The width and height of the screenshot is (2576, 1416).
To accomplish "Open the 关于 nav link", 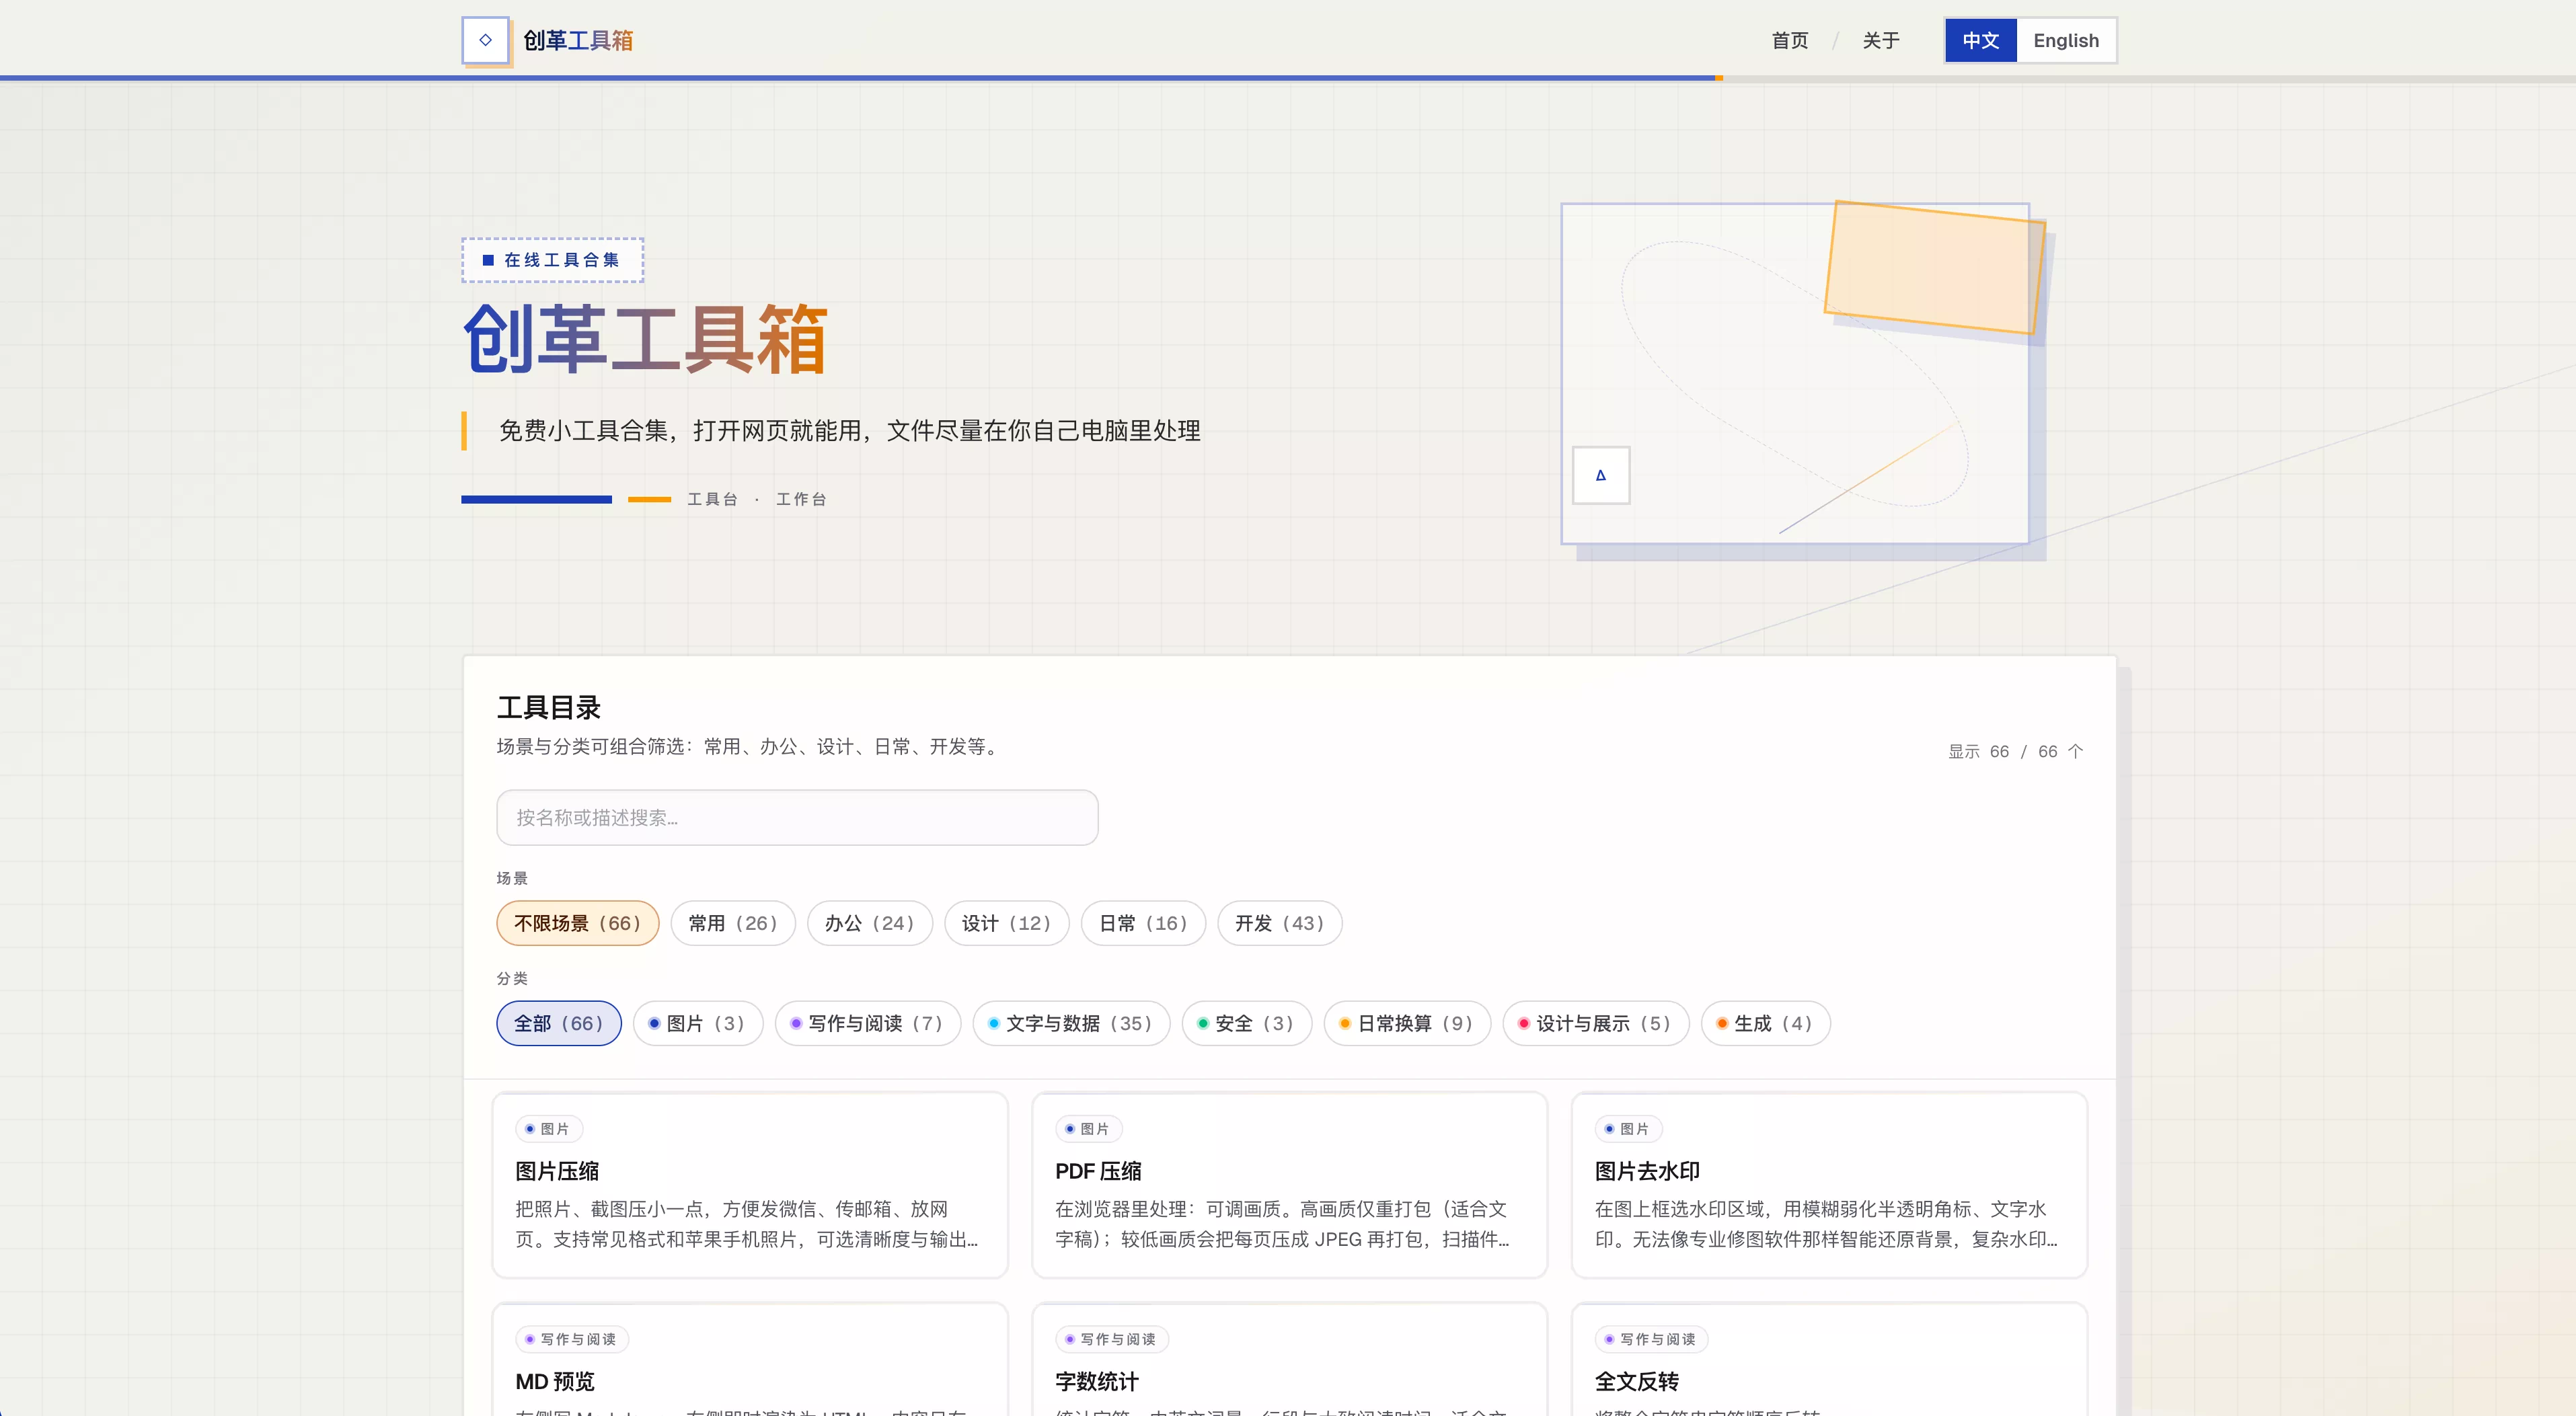I will [x=1880, y=40].
